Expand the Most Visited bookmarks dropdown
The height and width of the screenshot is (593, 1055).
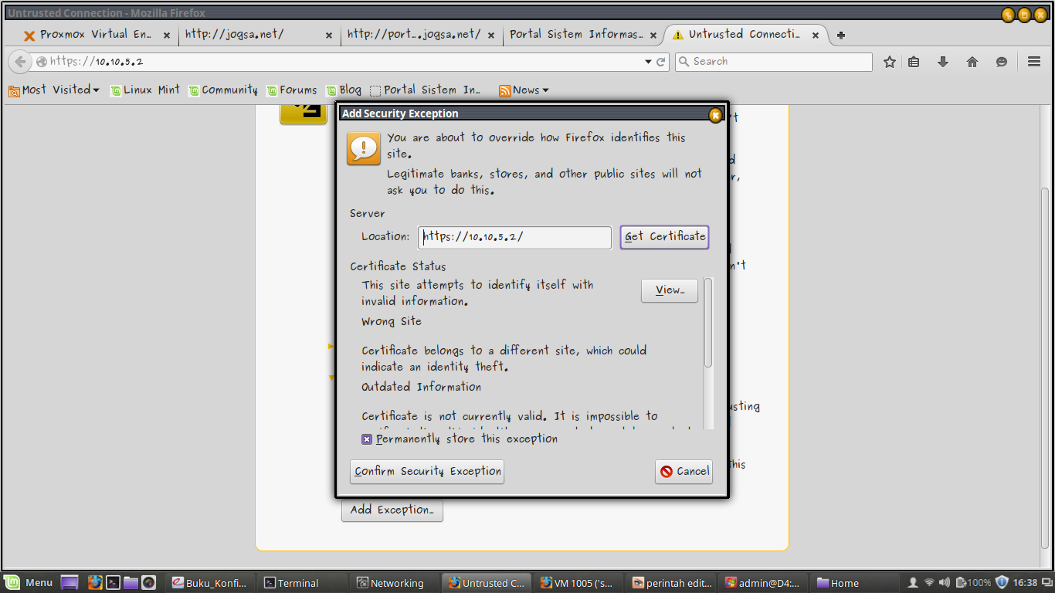point(54,90)
